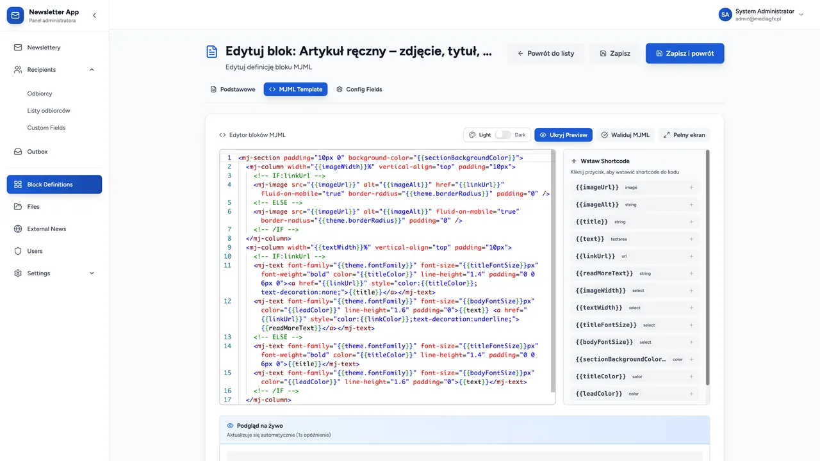Switch to the Podstawowe tab
Screen dimensions: 820x461
coord(233,90)
